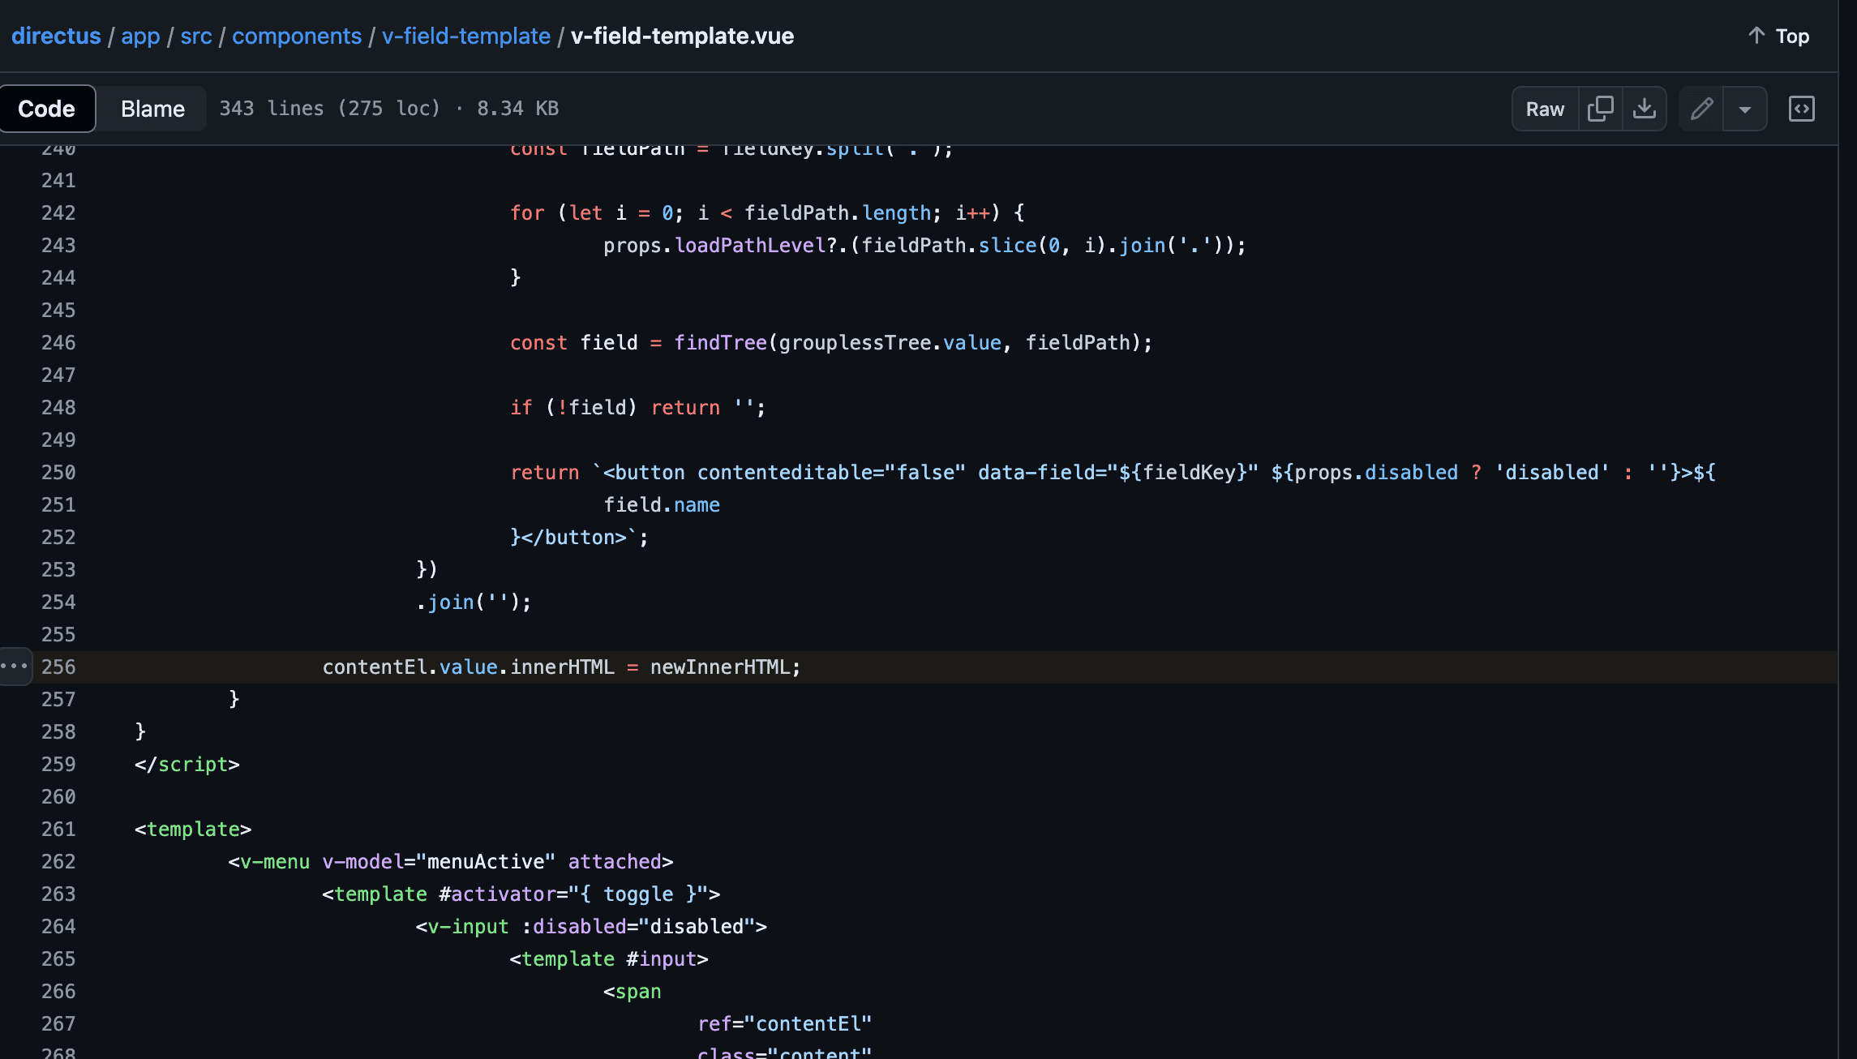The width and height of the screenshot is (1857, 1059).
Task: Select line number 265
Action: 58,958
